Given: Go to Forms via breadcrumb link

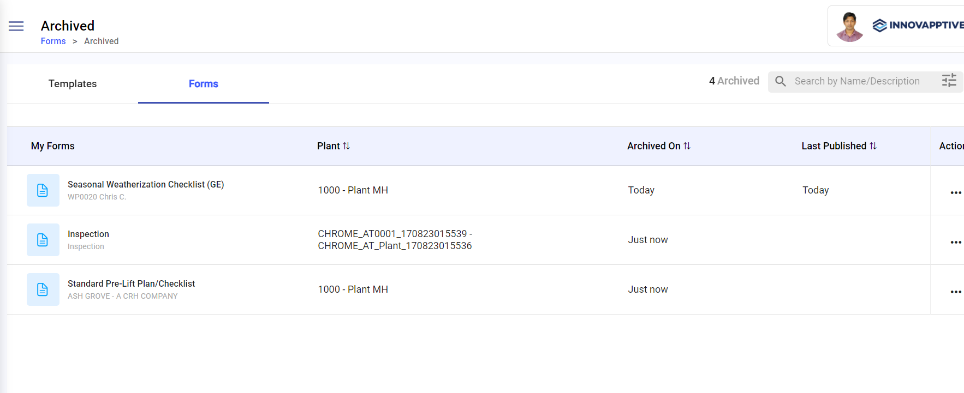Looking at the screenshot, I should click(53, 41).
